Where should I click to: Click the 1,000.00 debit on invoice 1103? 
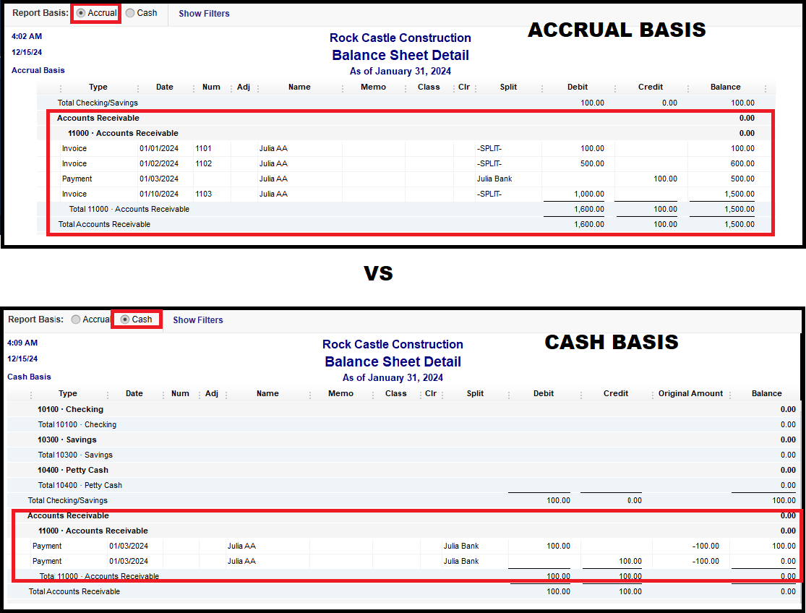(589, 194)
